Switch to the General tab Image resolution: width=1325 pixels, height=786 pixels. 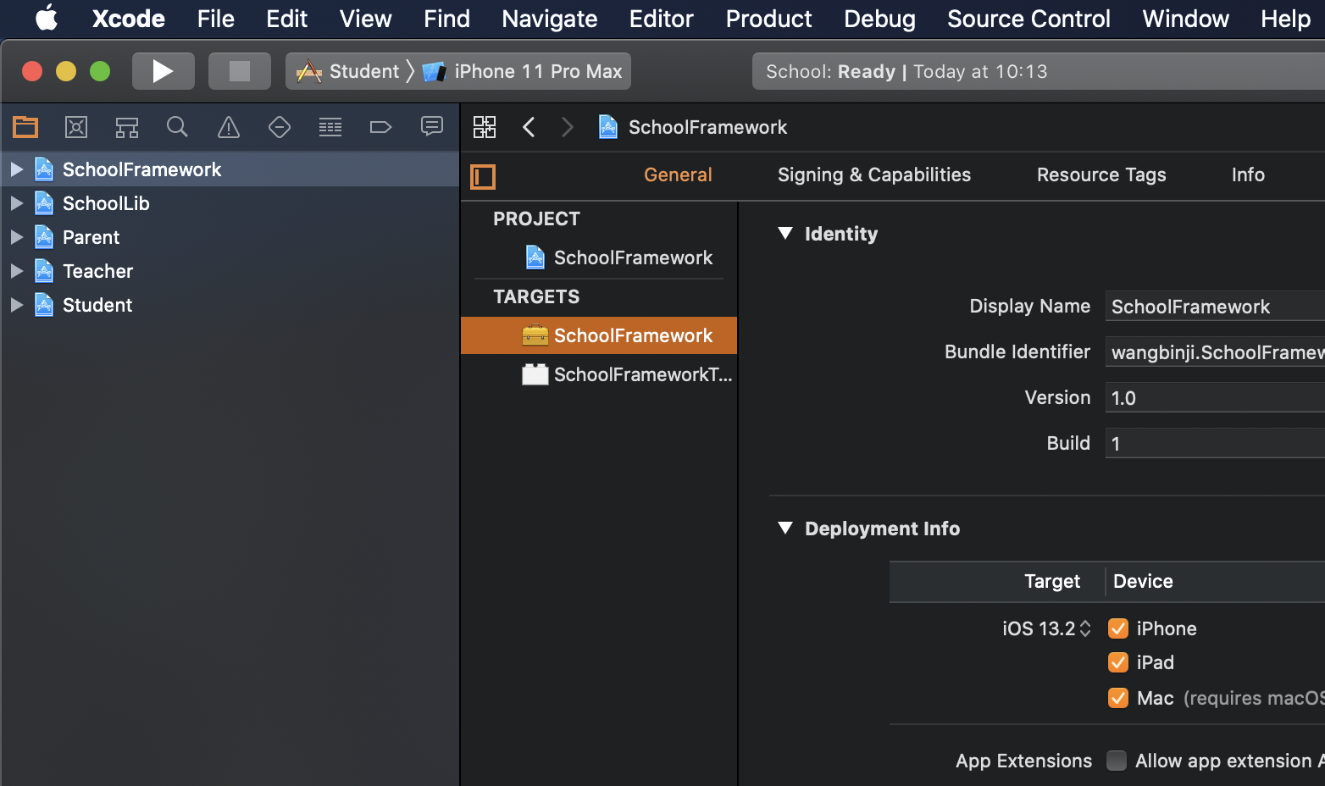[x=678, y=174]
